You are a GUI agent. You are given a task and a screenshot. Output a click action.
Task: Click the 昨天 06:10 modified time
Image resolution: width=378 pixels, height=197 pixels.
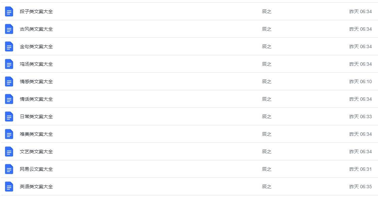tap(360, 81)
